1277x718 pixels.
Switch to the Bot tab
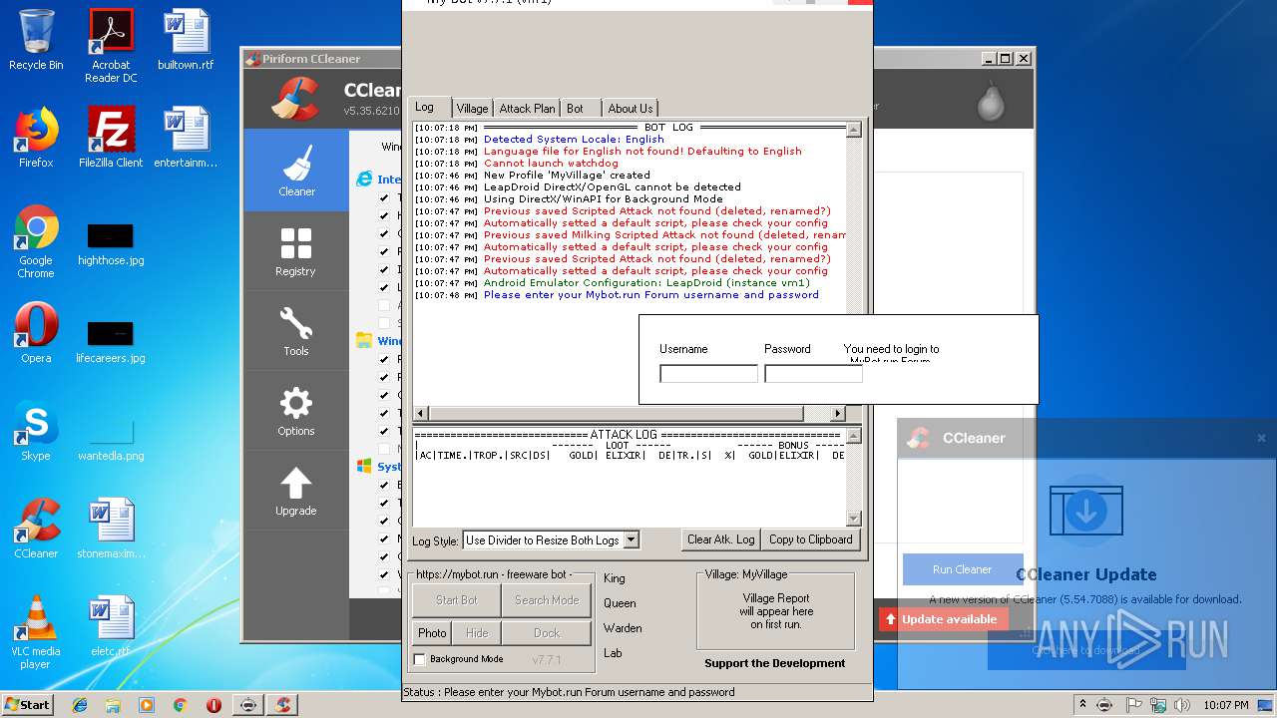pos(575,108)
